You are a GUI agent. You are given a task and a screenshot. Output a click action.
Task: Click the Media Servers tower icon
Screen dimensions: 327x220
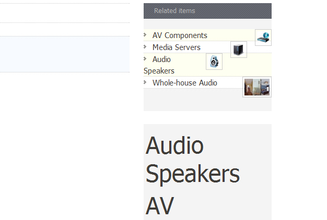pos(239,50)
